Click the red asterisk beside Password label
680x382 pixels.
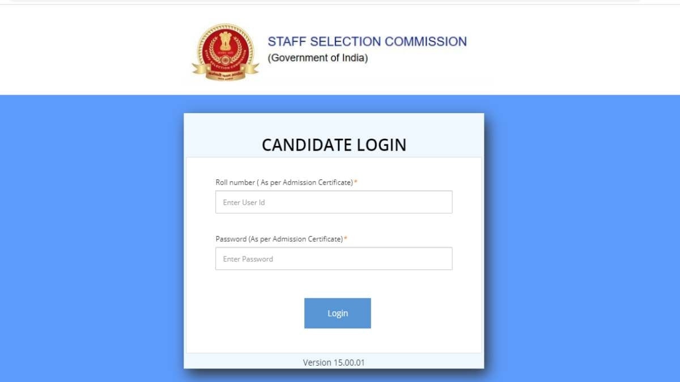[x=346, y=239]
